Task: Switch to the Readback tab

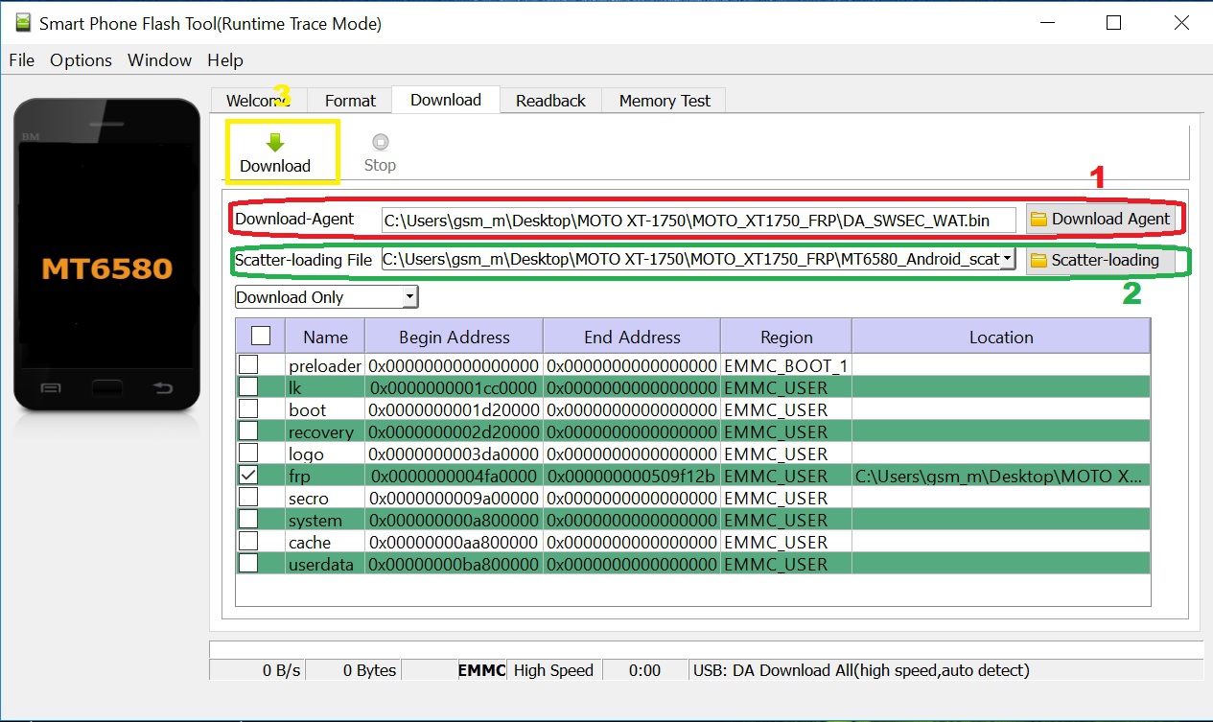Action: click(550, 101)
